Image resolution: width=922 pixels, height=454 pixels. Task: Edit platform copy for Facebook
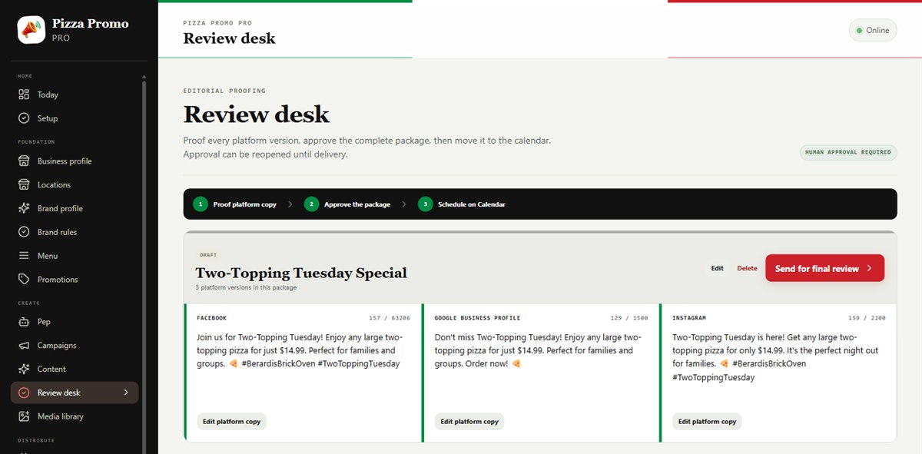[x=231, y=421]
